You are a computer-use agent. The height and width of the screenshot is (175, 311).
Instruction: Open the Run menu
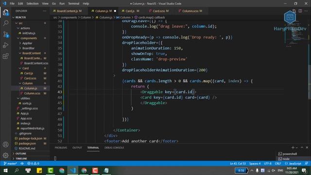[x=62, y=3]
